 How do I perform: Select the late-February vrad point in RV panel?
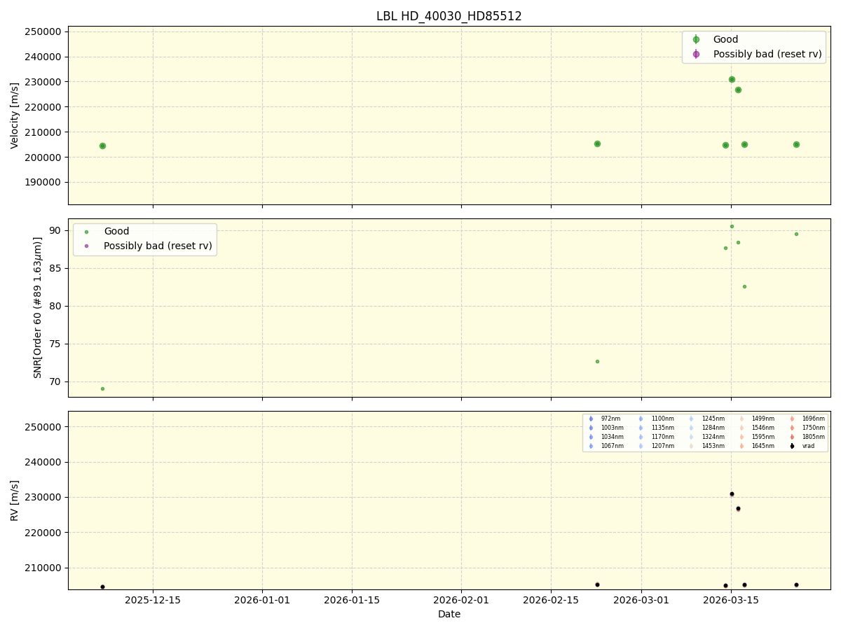point(597,584)
